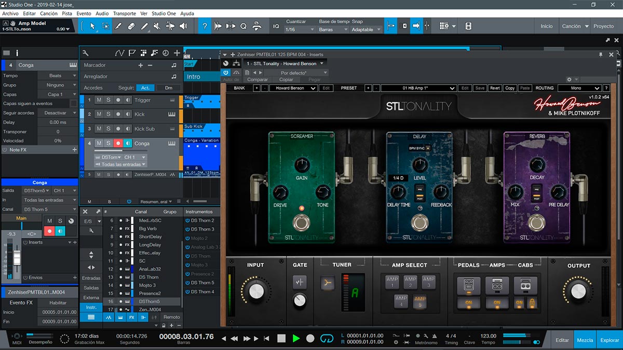
Task: Click the STL Tonality tuner fork icon
Action: click(327, 283)
